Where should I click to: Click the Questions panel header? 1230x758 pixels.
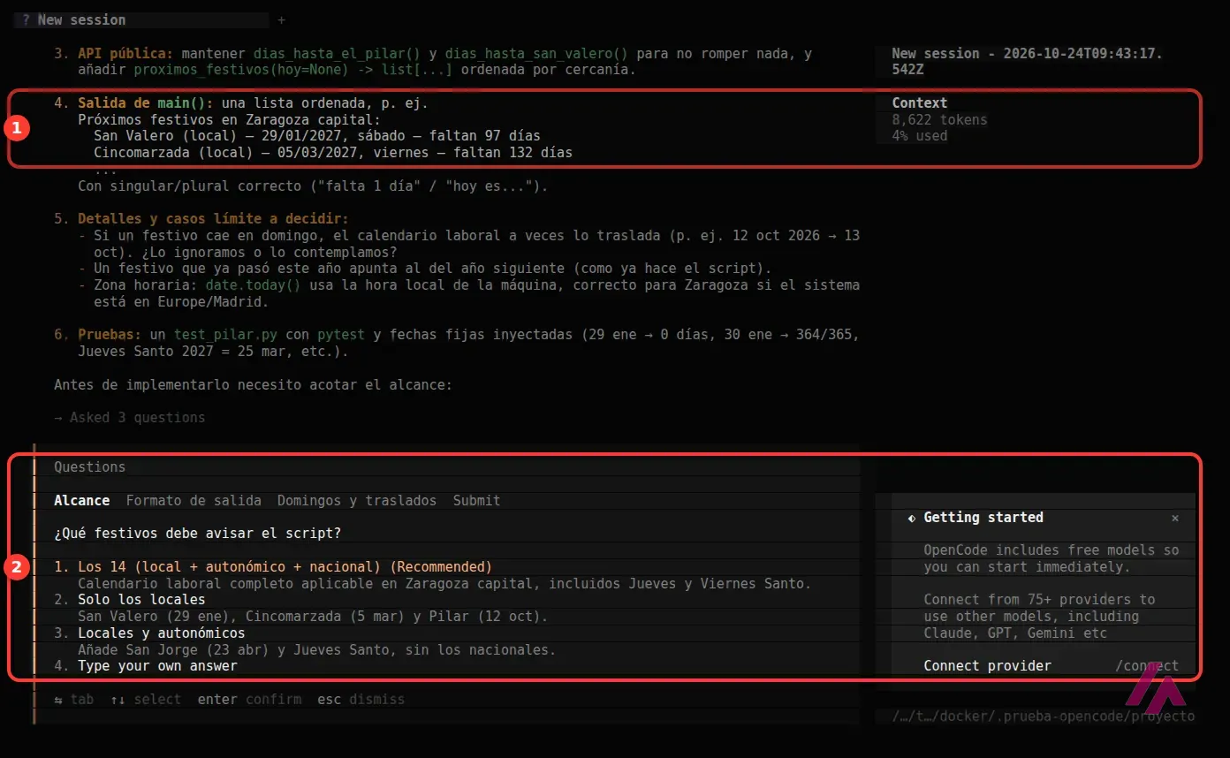point(90,466)
